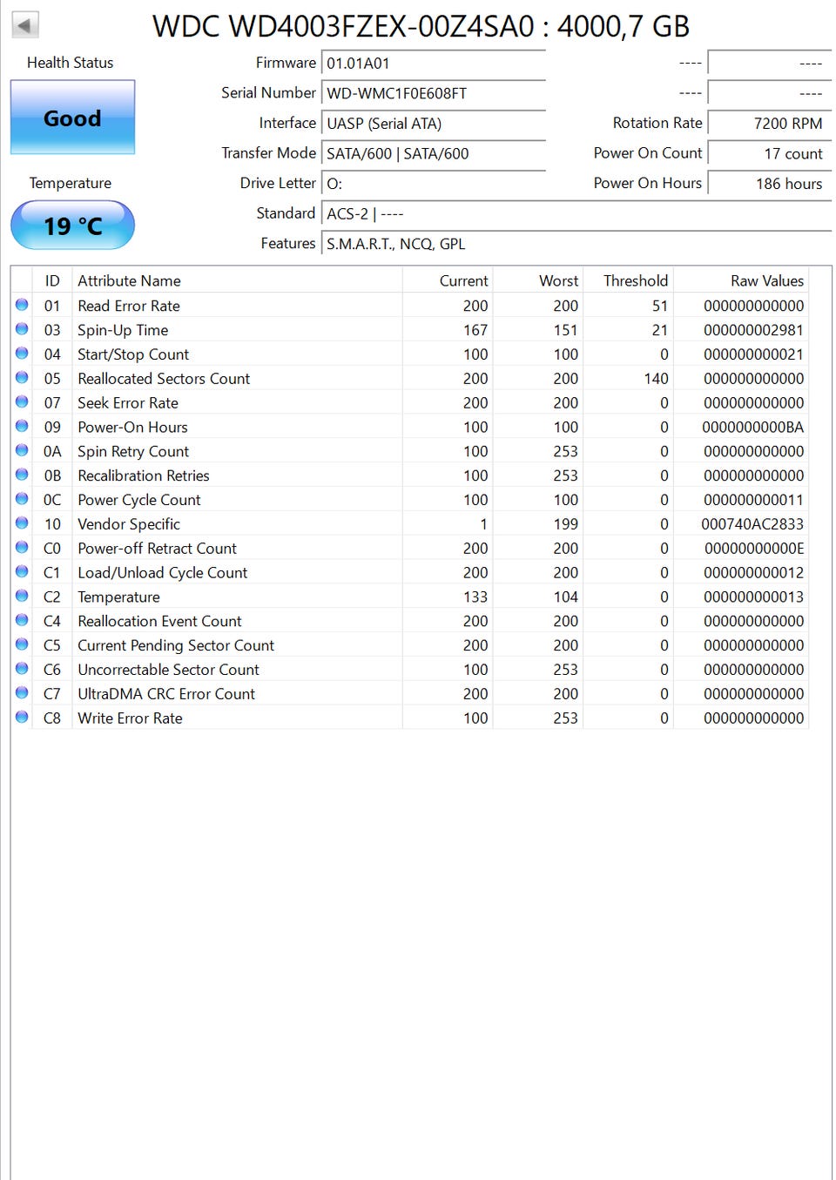836x1180 pixels.
Task: Click the status icon for Write Error Rate
Action: (22, 717)
